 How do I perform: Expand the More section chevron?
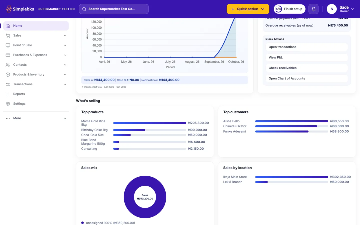click(x=65, y=118)
